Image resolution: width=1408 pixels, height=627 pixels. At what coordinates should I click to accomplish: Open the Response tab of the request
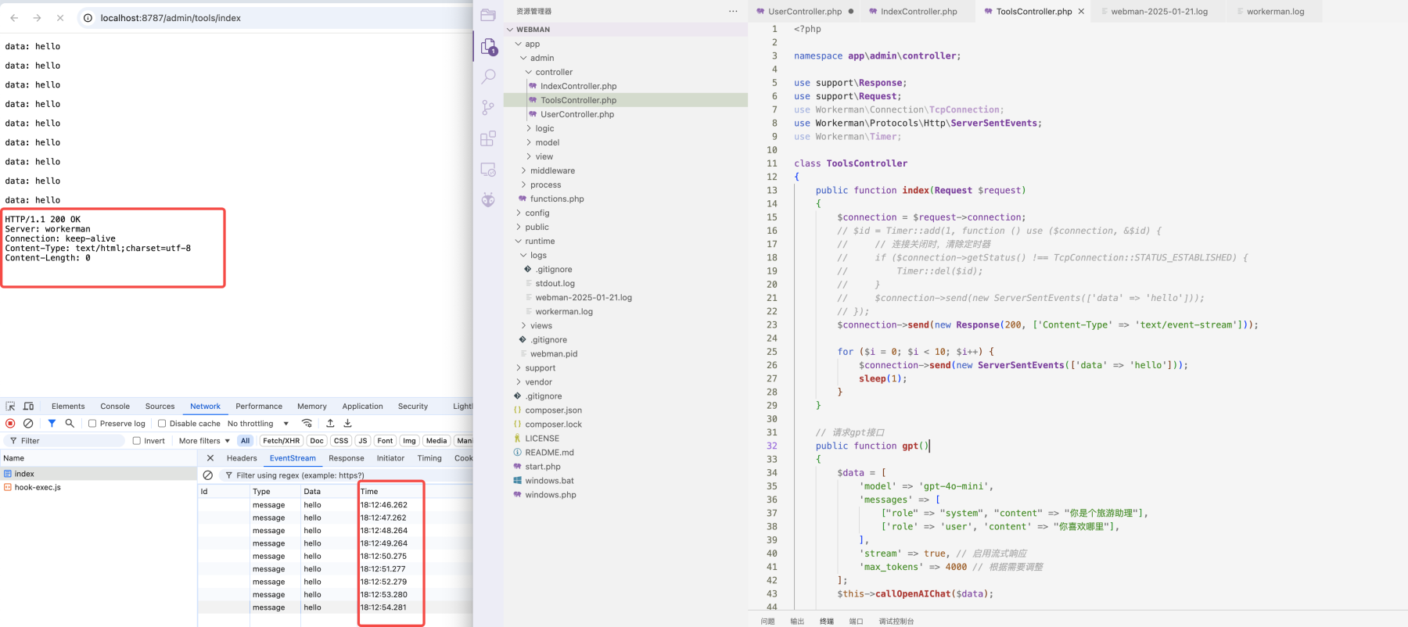coord(347,458)
